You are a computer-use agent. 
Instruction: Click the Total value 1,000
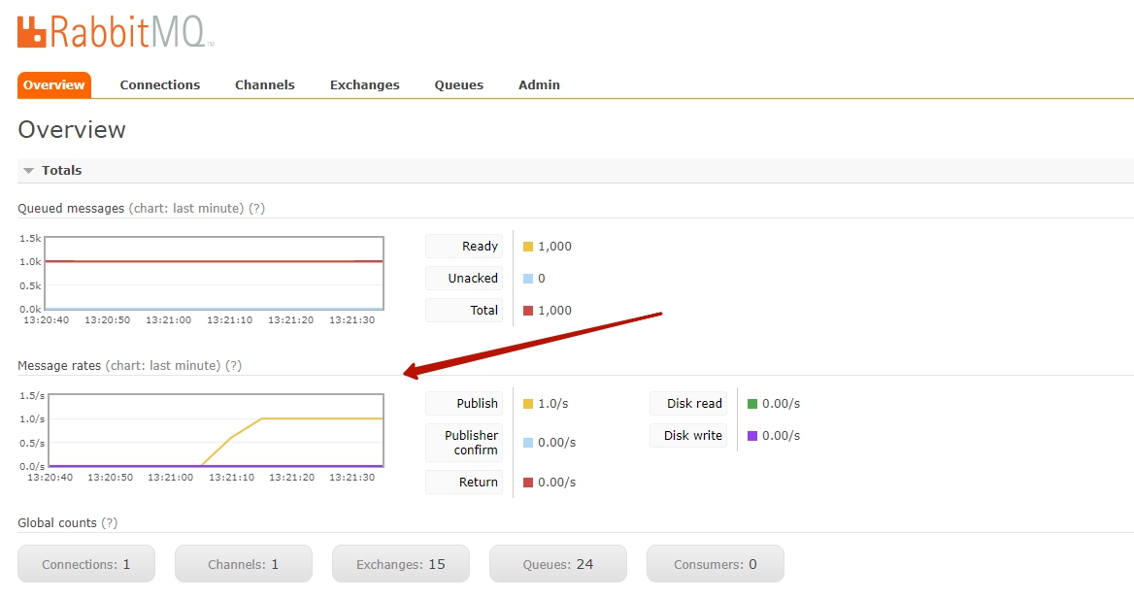point(554,310)
